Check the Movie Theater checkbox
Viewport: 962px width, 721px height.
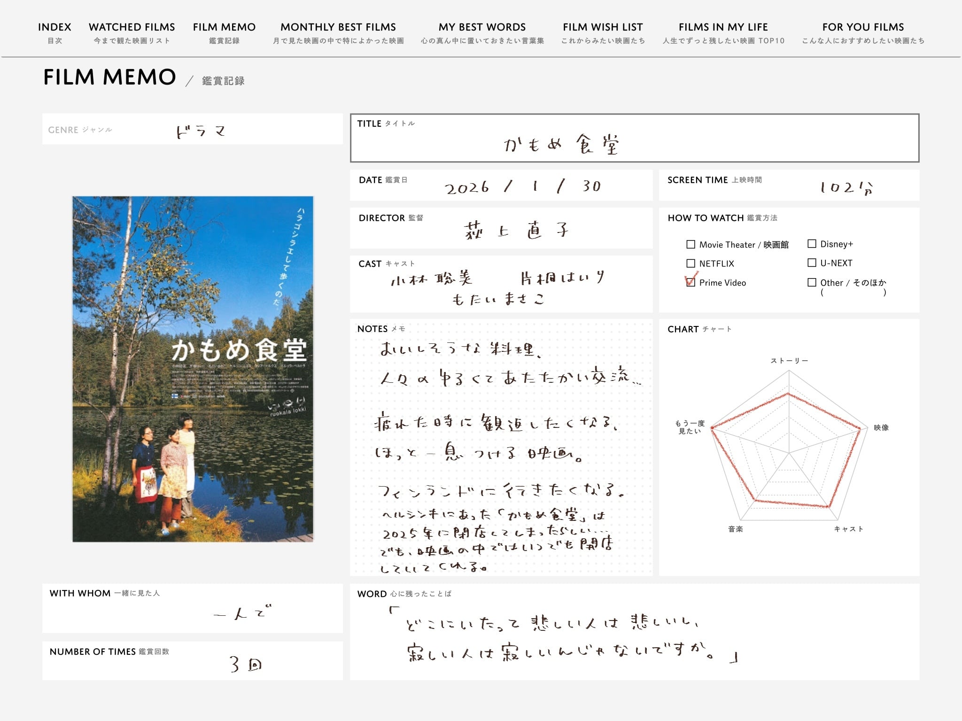690,244
